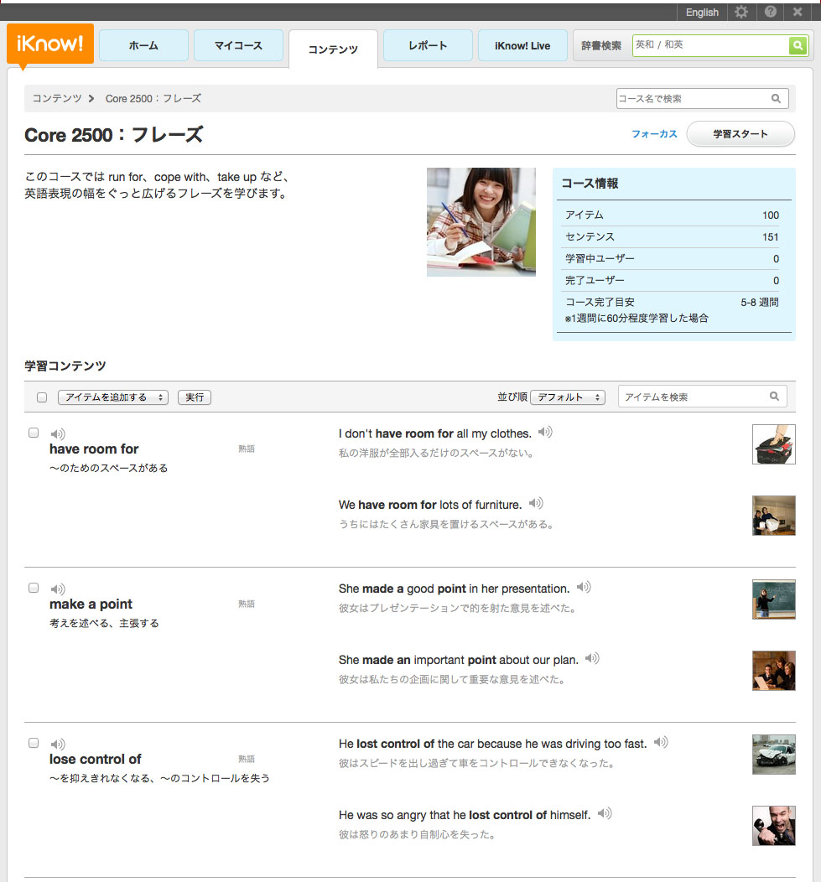Click the green dictionary search button

tap(798, 45)
